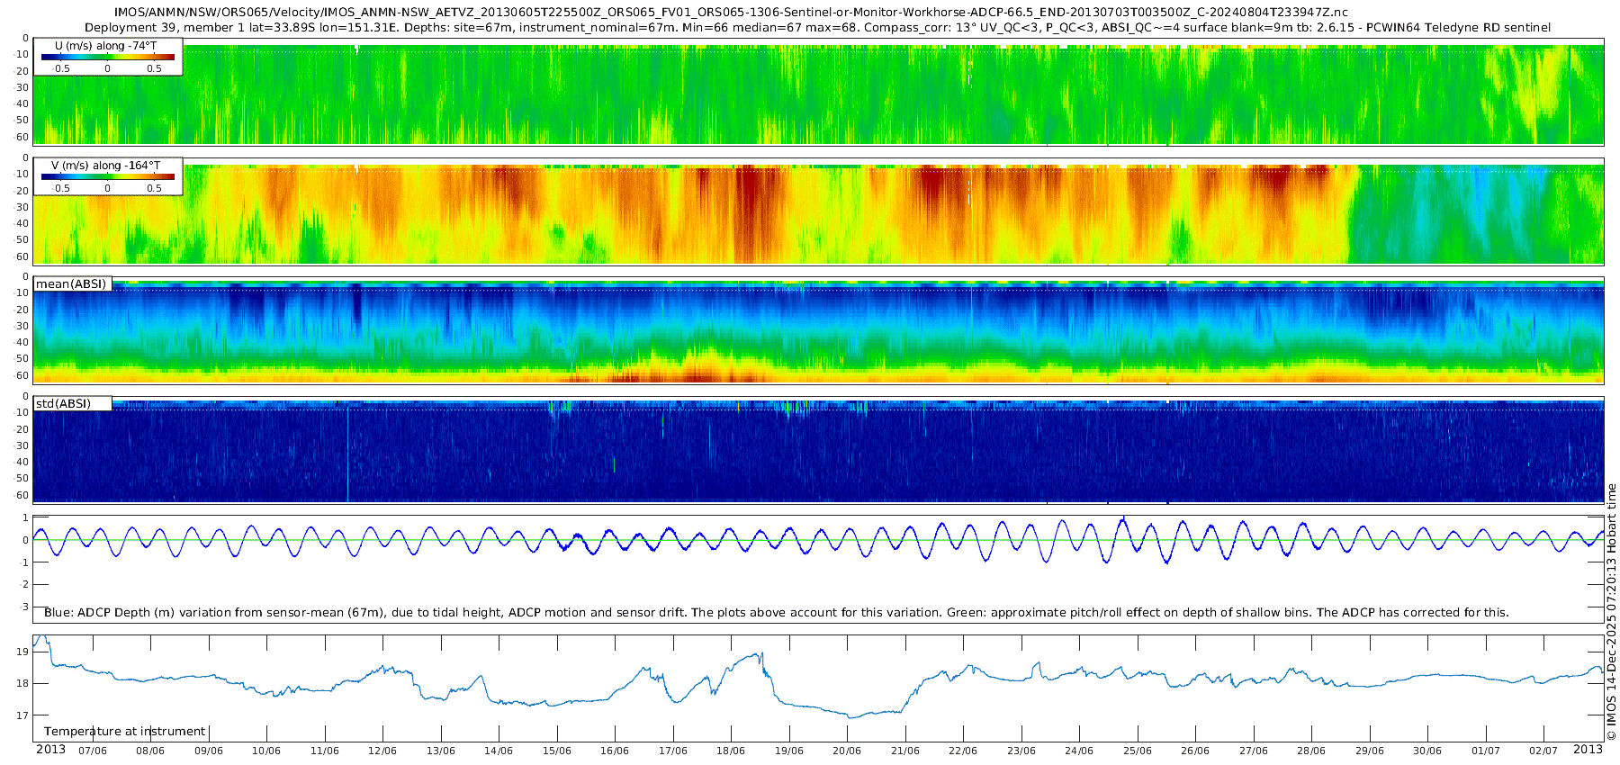Click the 21/06 date tick label

coord(904,751)
